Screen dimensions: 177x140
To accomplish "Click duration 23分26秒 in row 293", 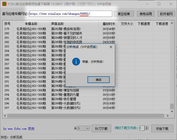I will (x=109, y=90).
